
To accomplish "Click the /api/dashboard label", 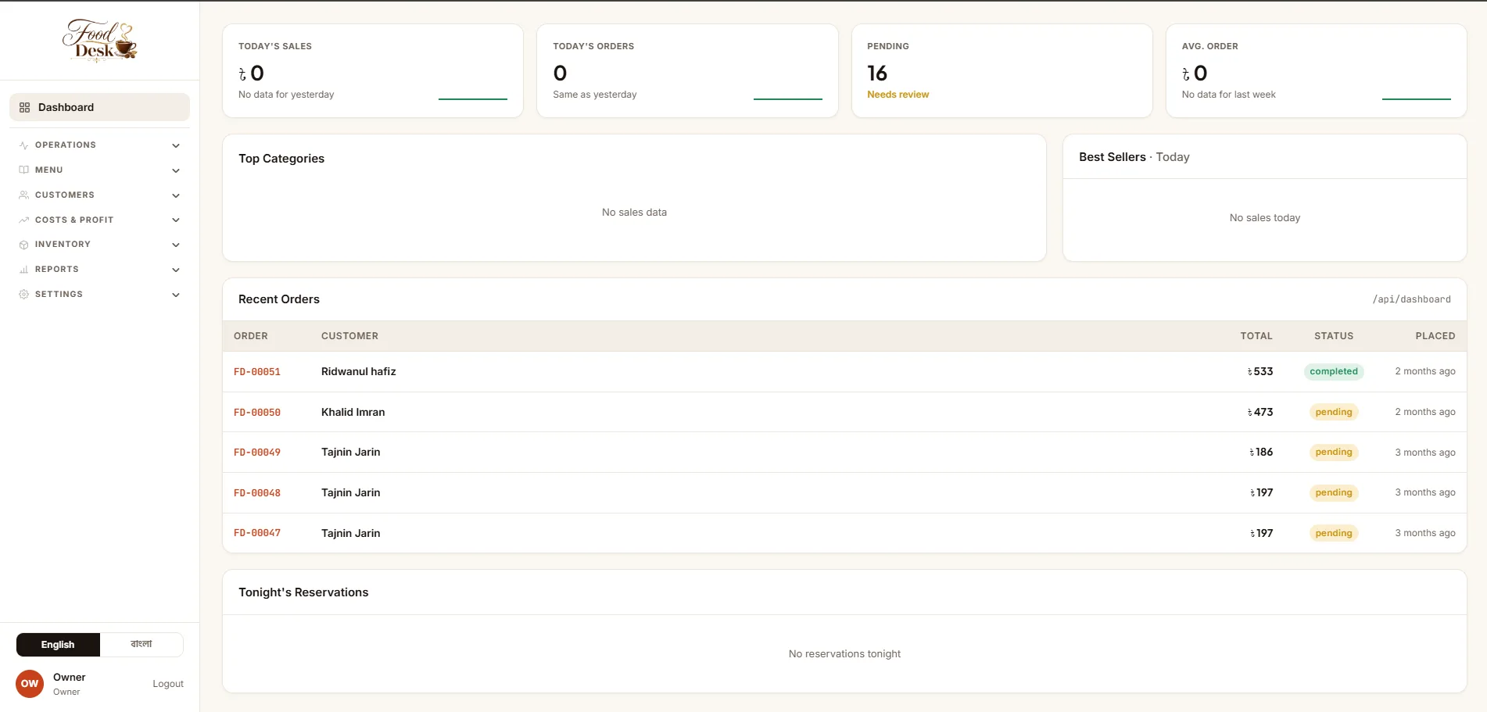I will click(x=1412, y=299).
